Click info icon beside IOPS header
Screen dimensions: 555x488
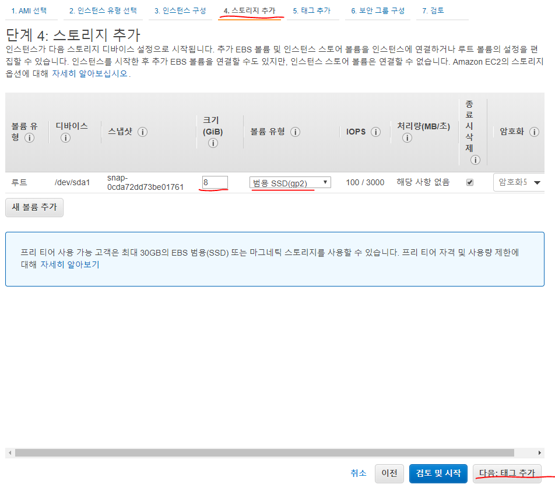pyautogui.click(x=375, y=132)
